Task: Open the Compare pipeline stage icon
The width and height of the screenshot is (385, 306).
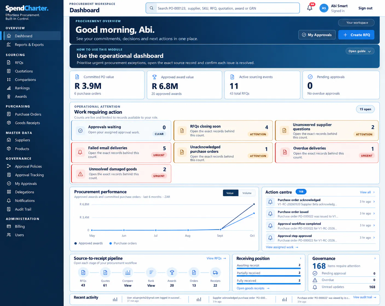Action: pyautogui.click(x=128, y=273)
